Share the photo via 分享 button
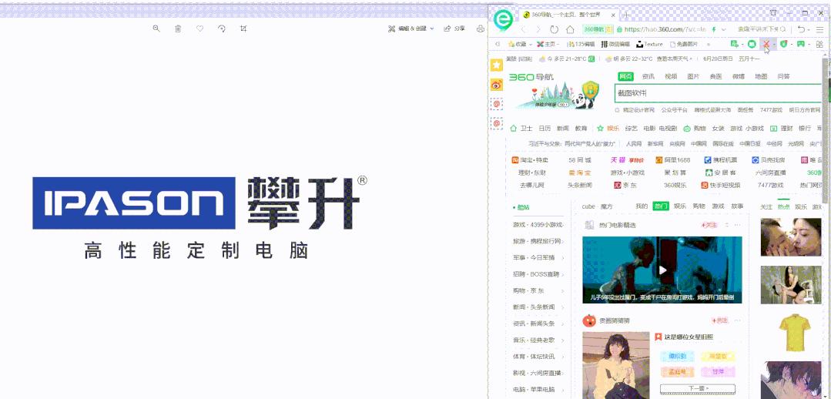This screenshot has width=831, height=399. coord(454,28)
